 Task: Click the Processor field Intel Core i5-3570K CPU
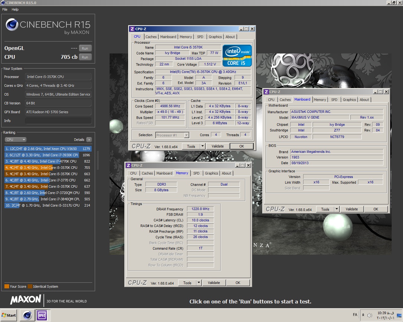coord(58,77)
